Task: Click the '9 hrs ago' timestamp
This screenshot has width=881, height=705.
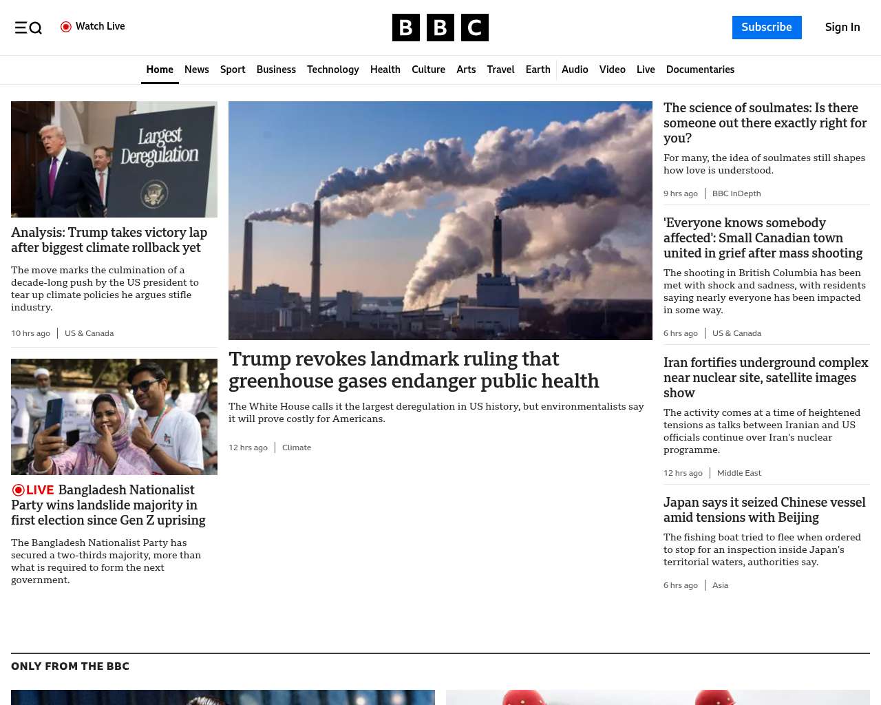Action: click(681, 193)
